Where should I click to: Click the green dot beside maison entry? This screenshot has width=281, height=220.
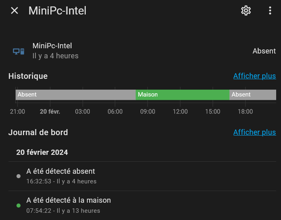tap(19, 206)
